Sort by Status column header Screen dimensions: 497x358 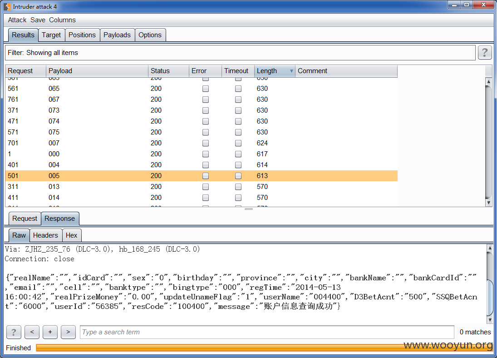[169, 71]
